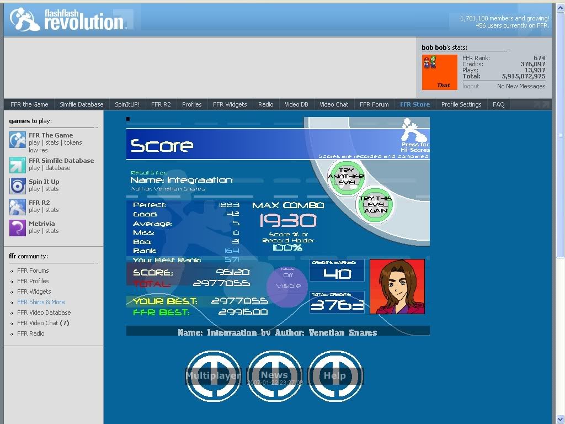565x424 pixels.
Task: Select Profile Settings in navigation bar
Action: coord(461,104)
